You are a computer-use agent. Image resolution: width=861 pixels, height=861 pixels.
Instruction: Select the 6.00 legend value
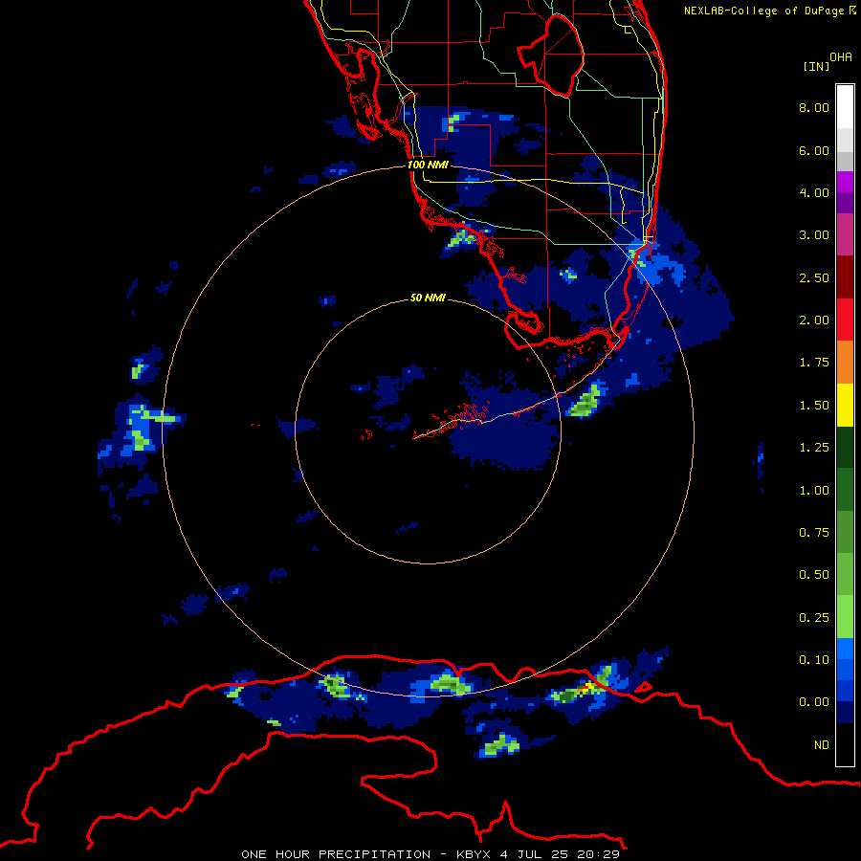[814, 150]
